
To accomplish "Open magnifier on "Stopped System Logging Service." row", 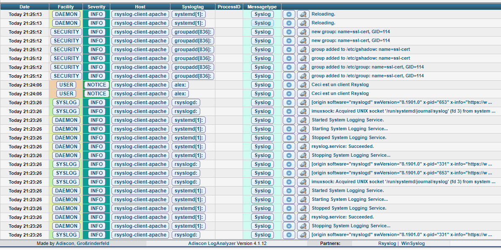I will pyautogui.click(x=303, y=138).
